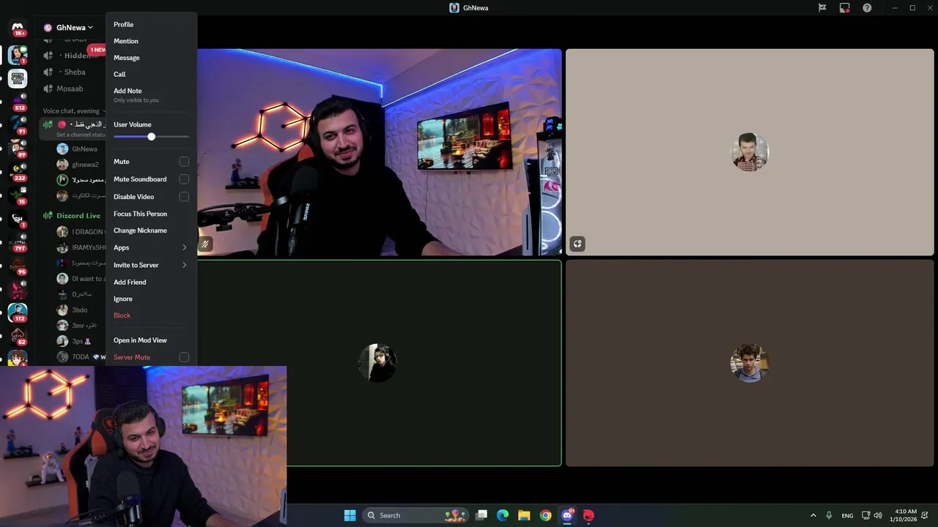The image size is (938, 527).
Task: Select the top-right avatar video tile
Action: tap(750, 152)
